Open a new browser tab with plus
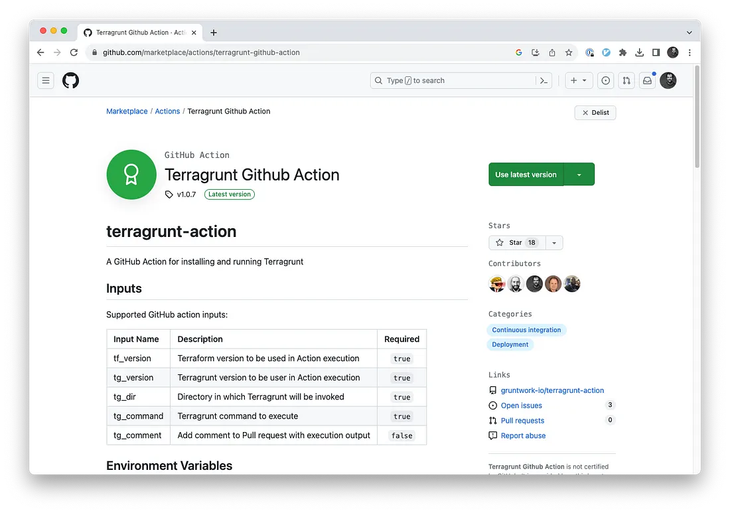The width and height of the screenshot is (730, 513). 214,33
